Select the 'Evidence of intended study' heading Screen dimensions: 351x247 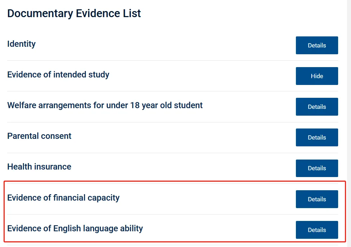58,75
